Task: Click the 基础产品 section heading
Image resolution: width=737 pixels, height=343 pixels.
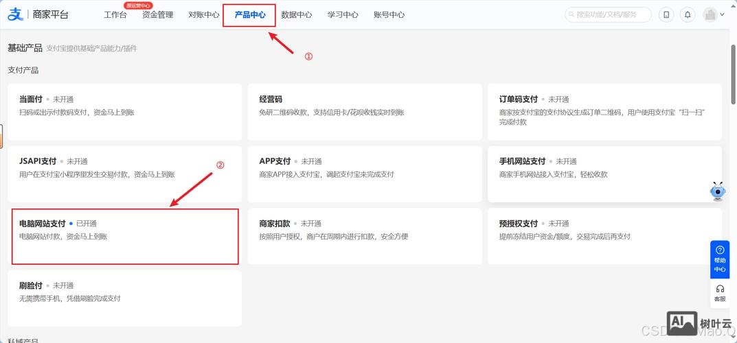Action: click(x=25, y=48)
